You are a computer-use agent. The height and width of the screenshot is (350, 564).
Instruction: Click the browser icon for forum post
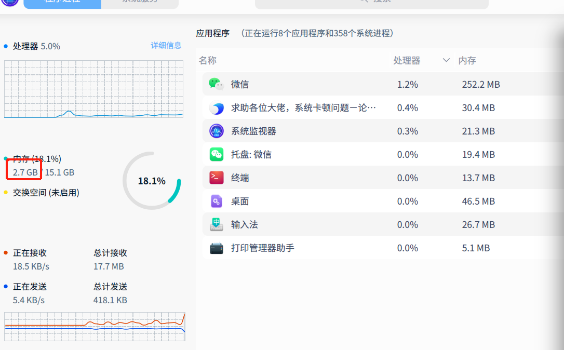[216, 108]
